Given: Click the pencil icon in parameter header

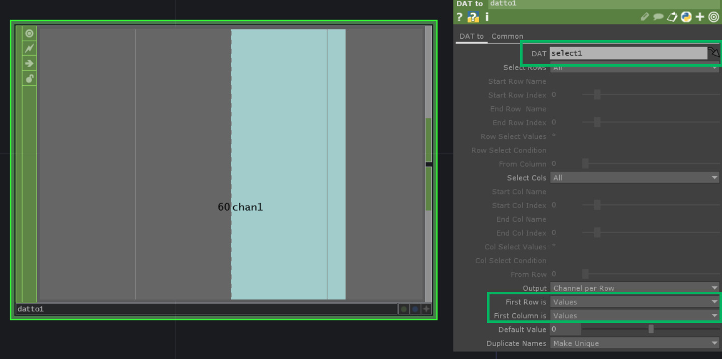Looking at the screenshot, I should [645, 17].
